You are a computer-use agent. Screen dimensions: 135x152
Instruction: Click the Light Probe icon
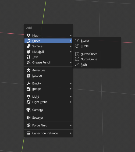29,102
